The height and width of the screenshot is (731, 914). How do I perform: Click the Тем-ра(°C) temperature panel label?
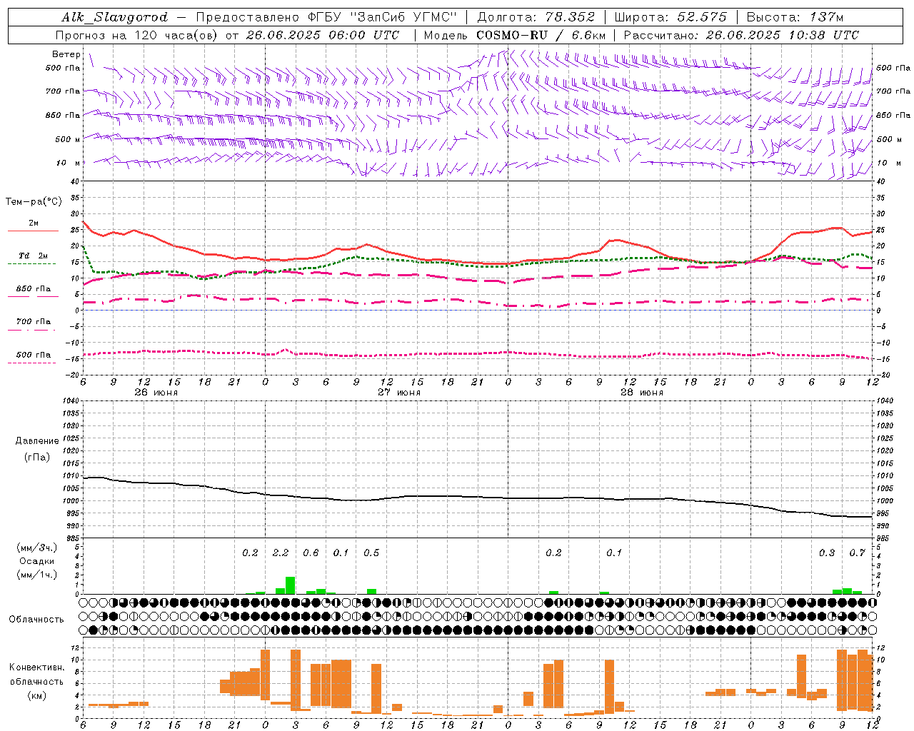point(34,202)
